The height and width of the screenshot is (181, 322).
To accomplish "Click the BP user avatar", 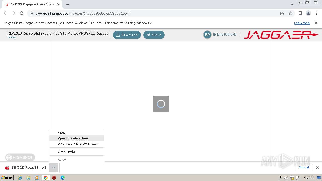I will pyautogui.click(x=207, y=35).
